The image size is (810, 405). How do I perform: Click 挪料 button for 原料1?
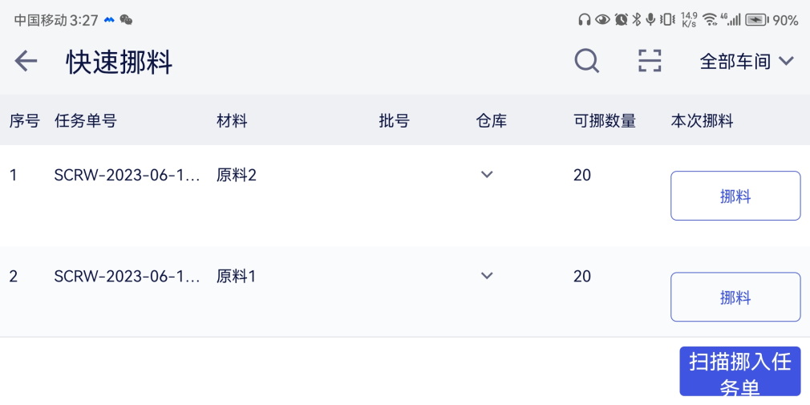click(x=735, y=298)
